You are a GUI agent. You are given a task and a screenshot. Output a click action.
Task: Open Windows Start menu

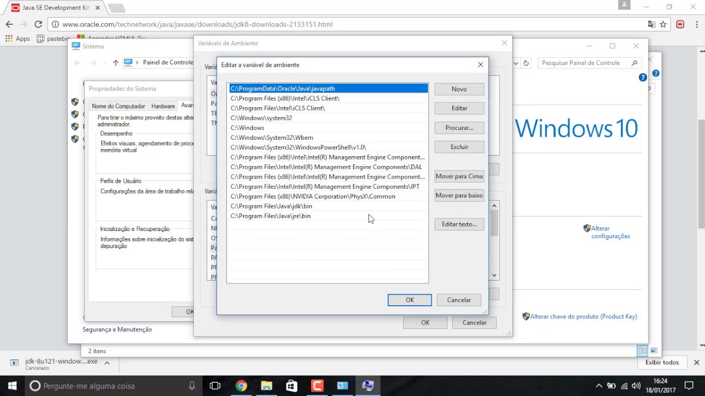pos(12,386)
